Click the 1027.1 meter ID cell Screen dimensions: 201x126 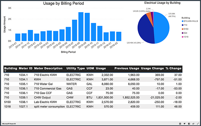pyautogui.click(x=23, y=107)
